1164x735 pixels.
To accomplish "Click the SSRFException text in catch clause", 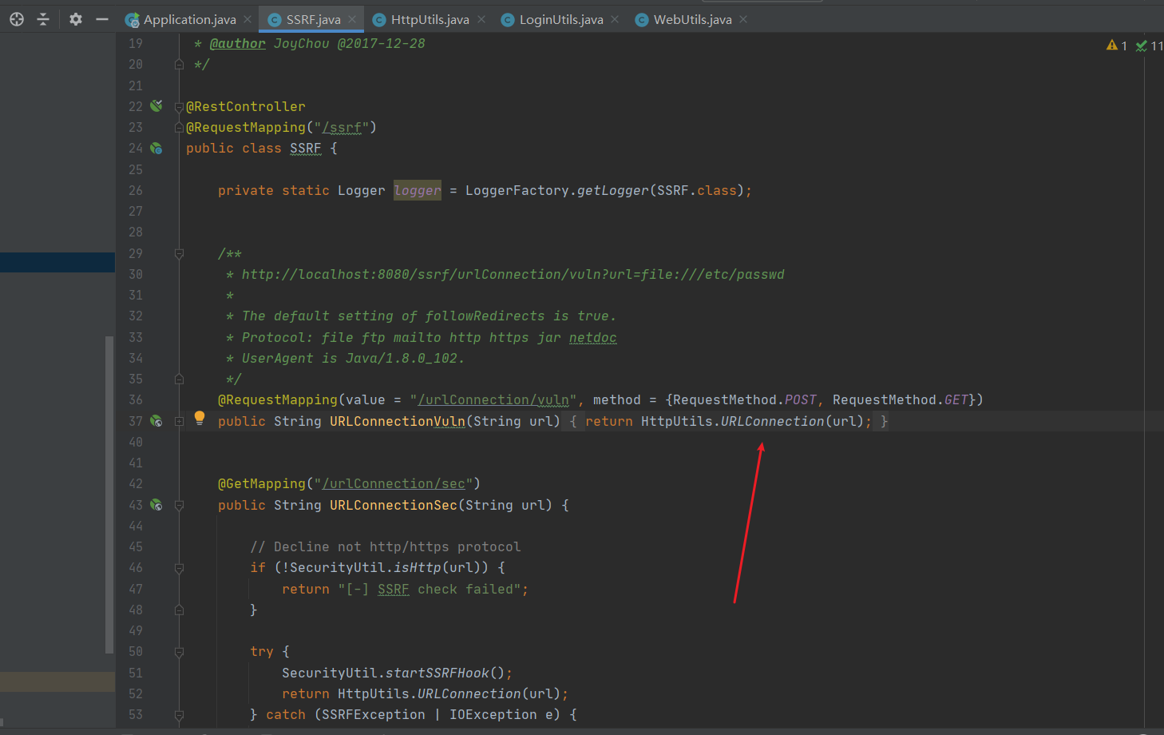I will click(x=374, y=715).
